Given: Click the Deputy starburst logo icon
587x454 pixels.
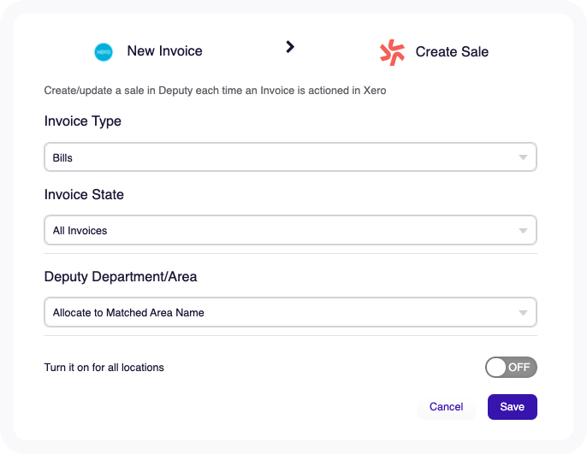Looking at the screenshot, I should tap(392, 52).
